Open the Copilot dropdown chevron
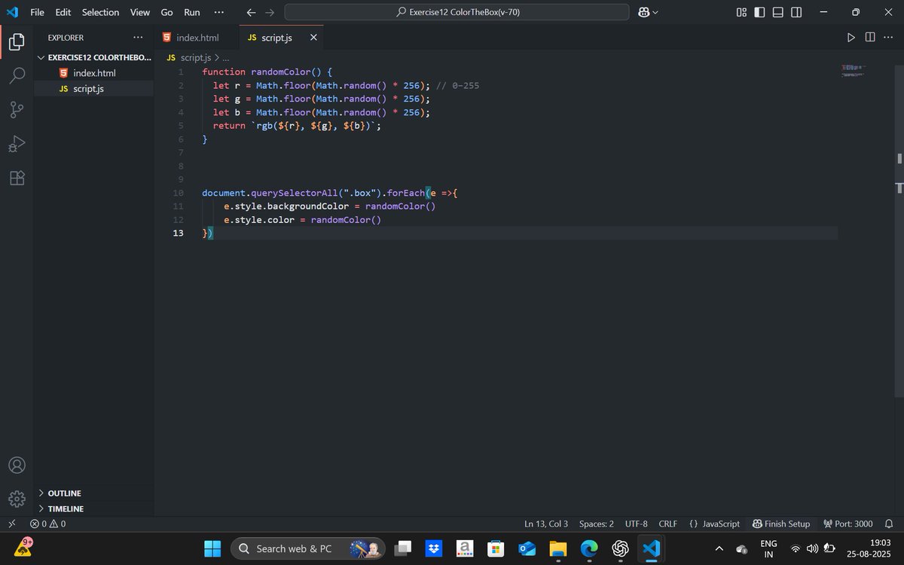Image resolution: width=904 pixels, height=565 pixels. 655,13
